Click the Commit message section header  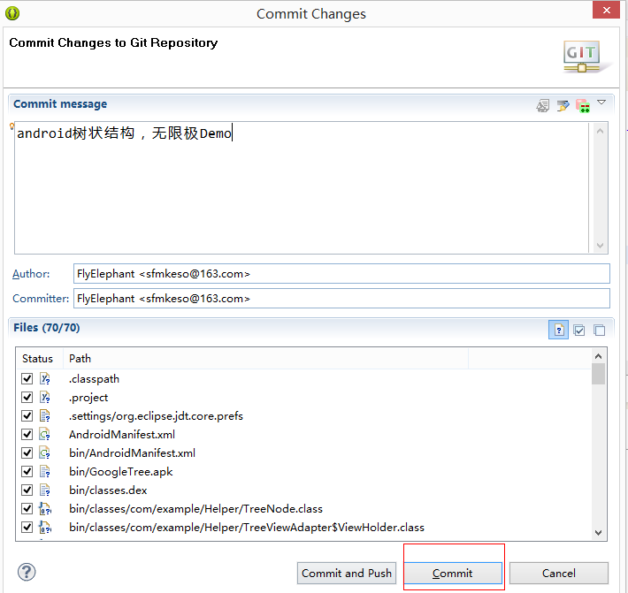(x=60, y=104)
